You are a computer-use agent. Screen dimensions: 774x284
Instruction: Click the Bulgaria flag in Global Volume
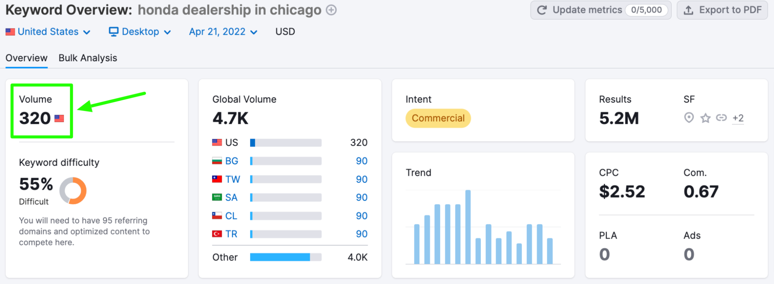(x=217, y=161)
